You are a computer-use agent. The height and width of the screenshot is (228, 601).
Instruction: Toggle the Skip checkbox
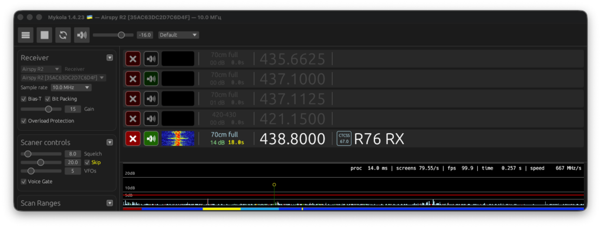tap(87, 162)
